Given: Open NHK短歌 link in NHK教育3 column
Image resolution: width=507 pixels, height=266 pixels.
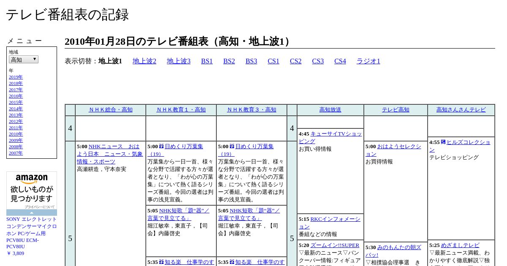Looking at the screenshot, I should pos(249,214).
